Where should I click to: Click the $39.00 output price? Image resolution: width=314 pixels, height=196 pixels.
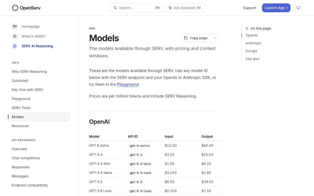pyautogui.click(x=208, y=182)
